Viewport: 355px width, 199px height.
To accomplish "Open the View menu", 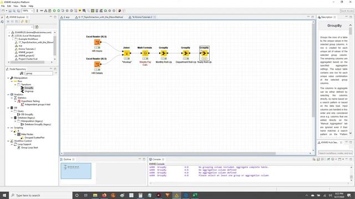I will tap(16, 6).
